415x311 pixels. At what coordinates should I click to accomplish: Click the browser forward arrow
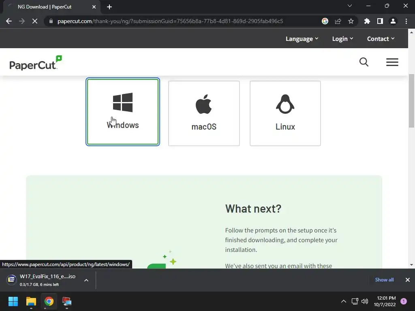22,21
